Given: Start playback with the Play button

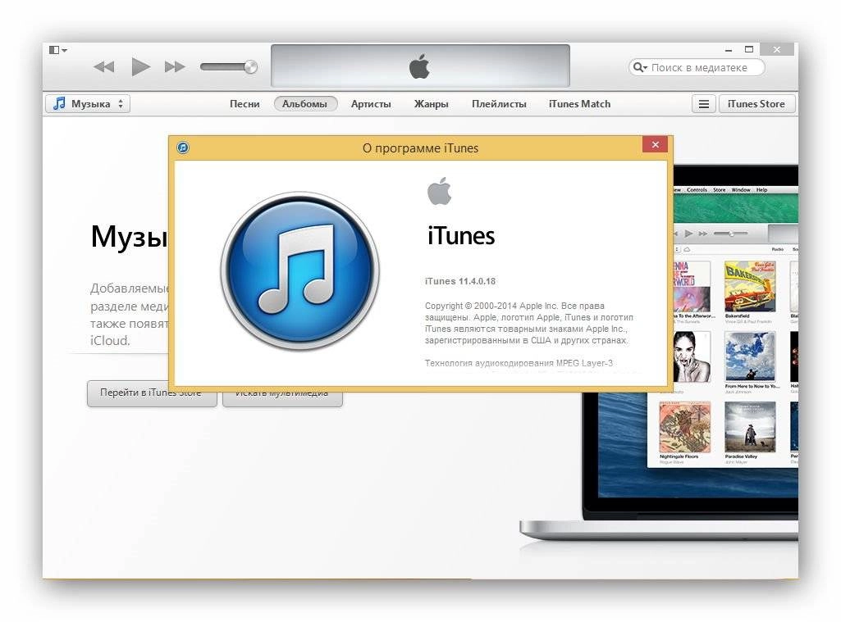Looking at the screenshot, I should (x=140, y=67).
